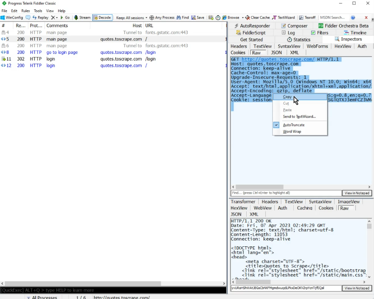The width and height of the screenshot is (374, 299).
Task: Select session 8 go to login page
Action: [x=113, y=52]
